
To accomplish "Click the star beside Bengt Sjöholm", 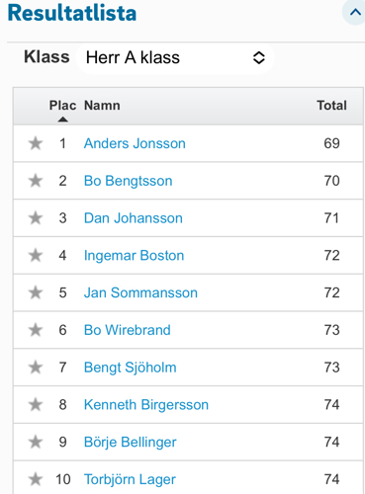I will click(x=36, y=368).
